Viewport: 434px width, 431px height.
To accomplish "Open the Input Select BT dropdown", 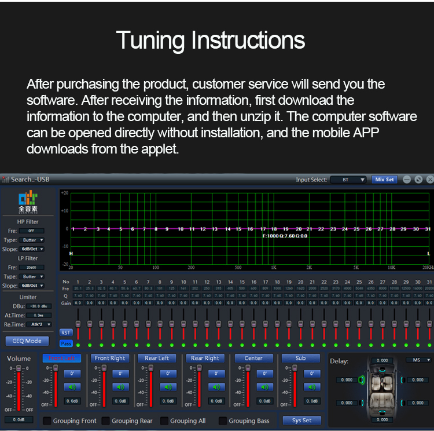I will [x=348, y=180].
